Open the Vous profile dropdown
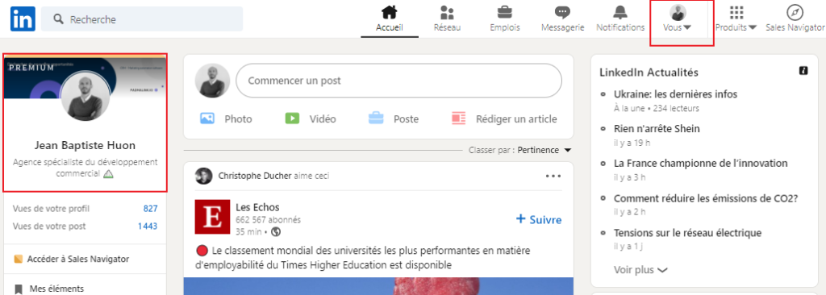Image resolution: width=826 pixels, height=295 pixels. [678, 19]
